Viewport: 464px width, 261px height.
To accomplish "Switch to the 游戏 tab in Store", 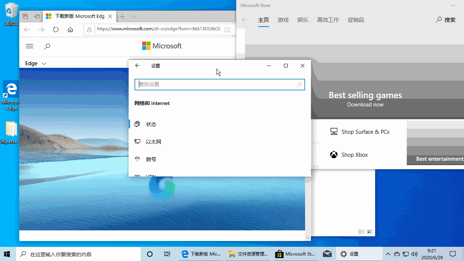I will click(283, 20).
